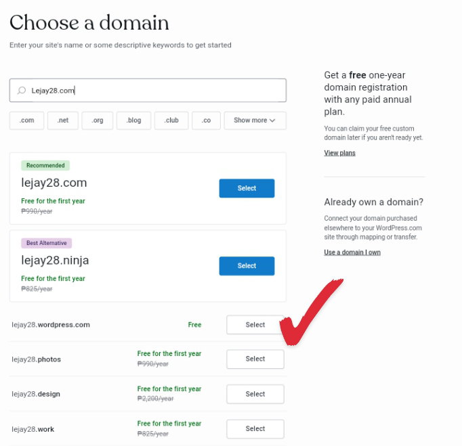Select the lejay28.work domain

pyautogui.click(x=255, y=428)
